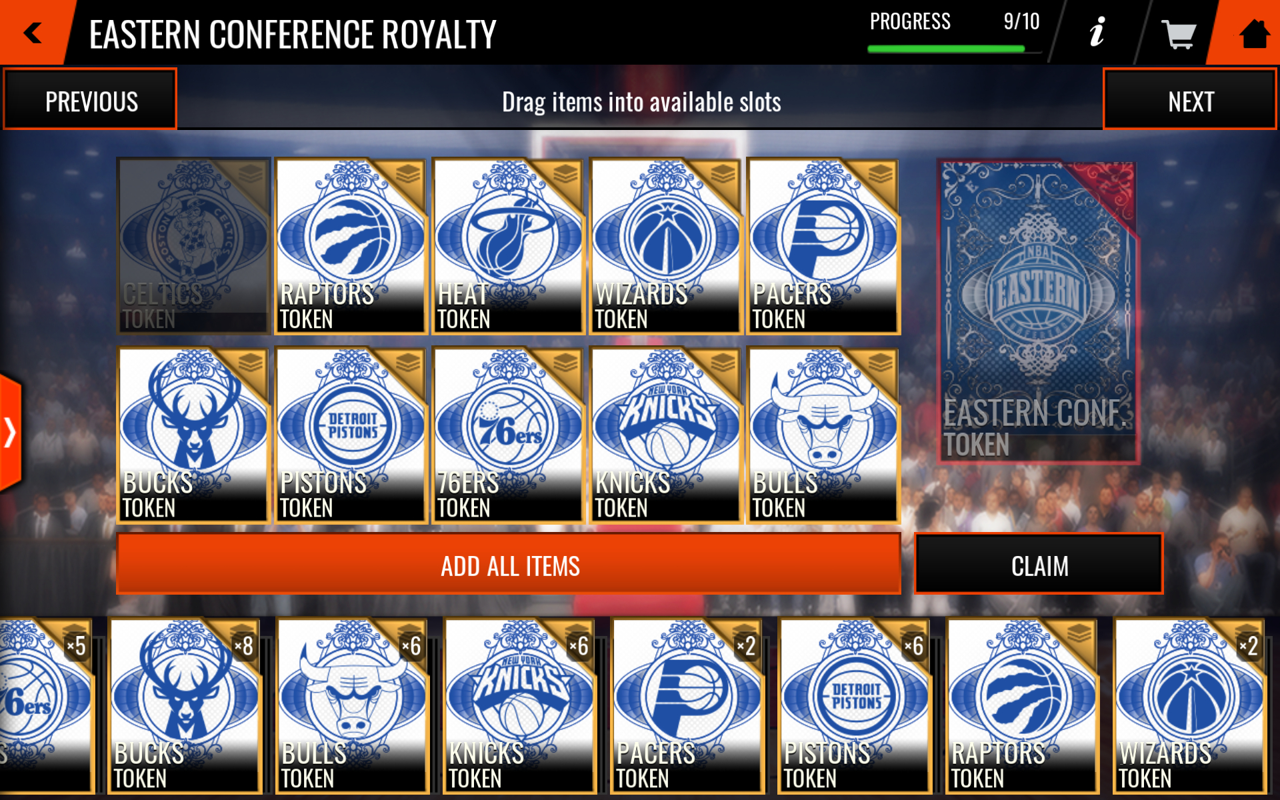1280x800 pixels.
Task: Expand the orange side panel chevron
Action: [x=10, y=433]
